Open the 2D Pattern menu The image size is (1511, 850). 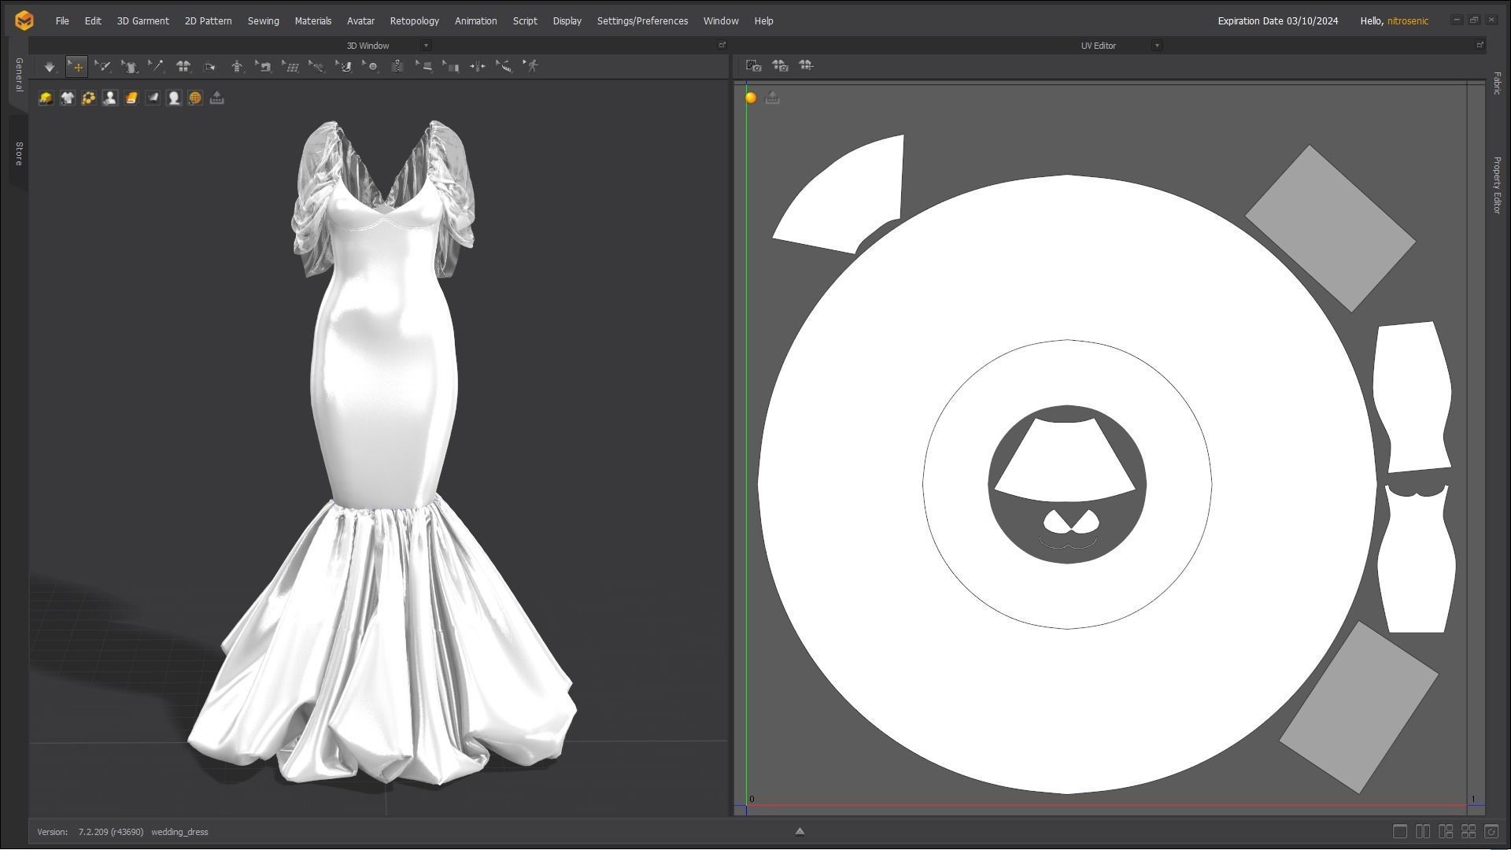[209, 21]
